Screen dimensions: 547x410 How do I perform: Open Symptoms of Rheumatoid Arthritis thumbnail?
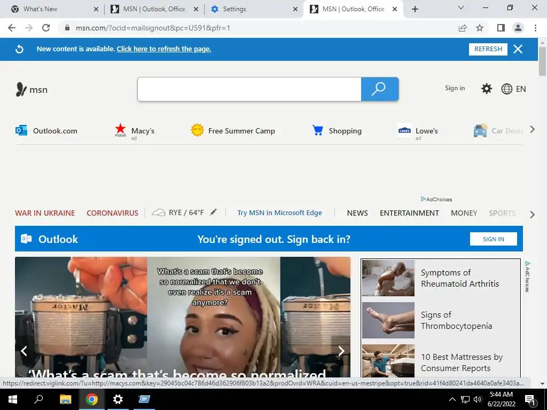pos(388,278)
